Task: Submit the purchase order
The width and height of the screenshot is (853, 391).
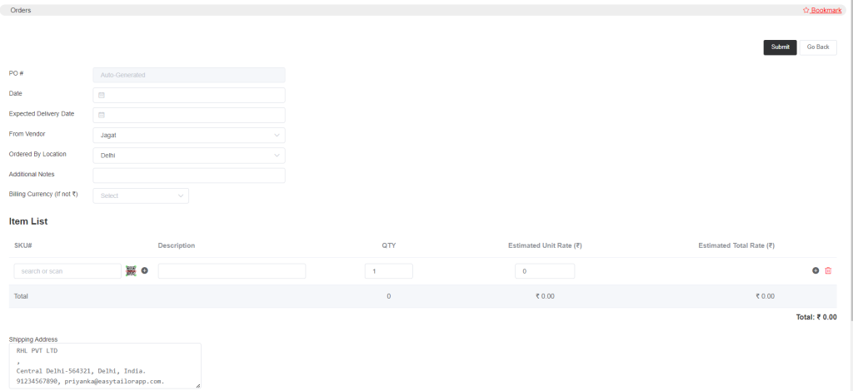Action: [780, 47]
